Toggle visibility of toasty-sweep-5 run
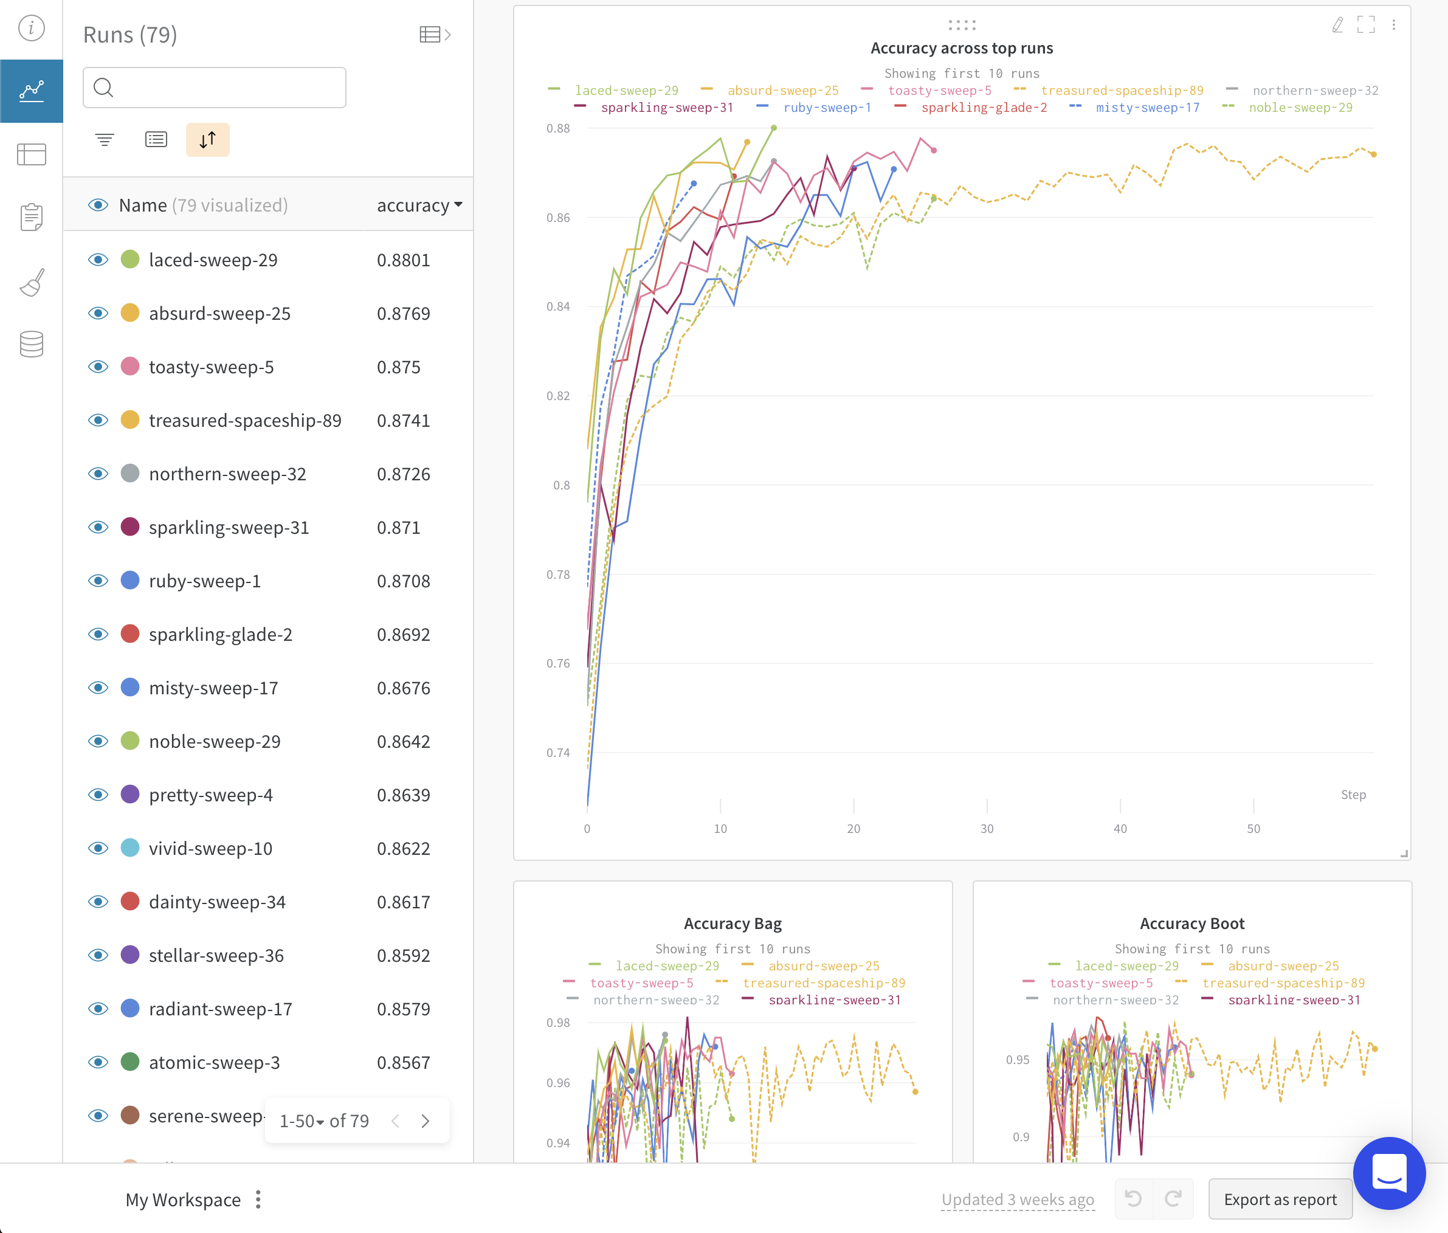Image resolution: width=1448 pixels, height=1233 pixels. coord(98,367)
